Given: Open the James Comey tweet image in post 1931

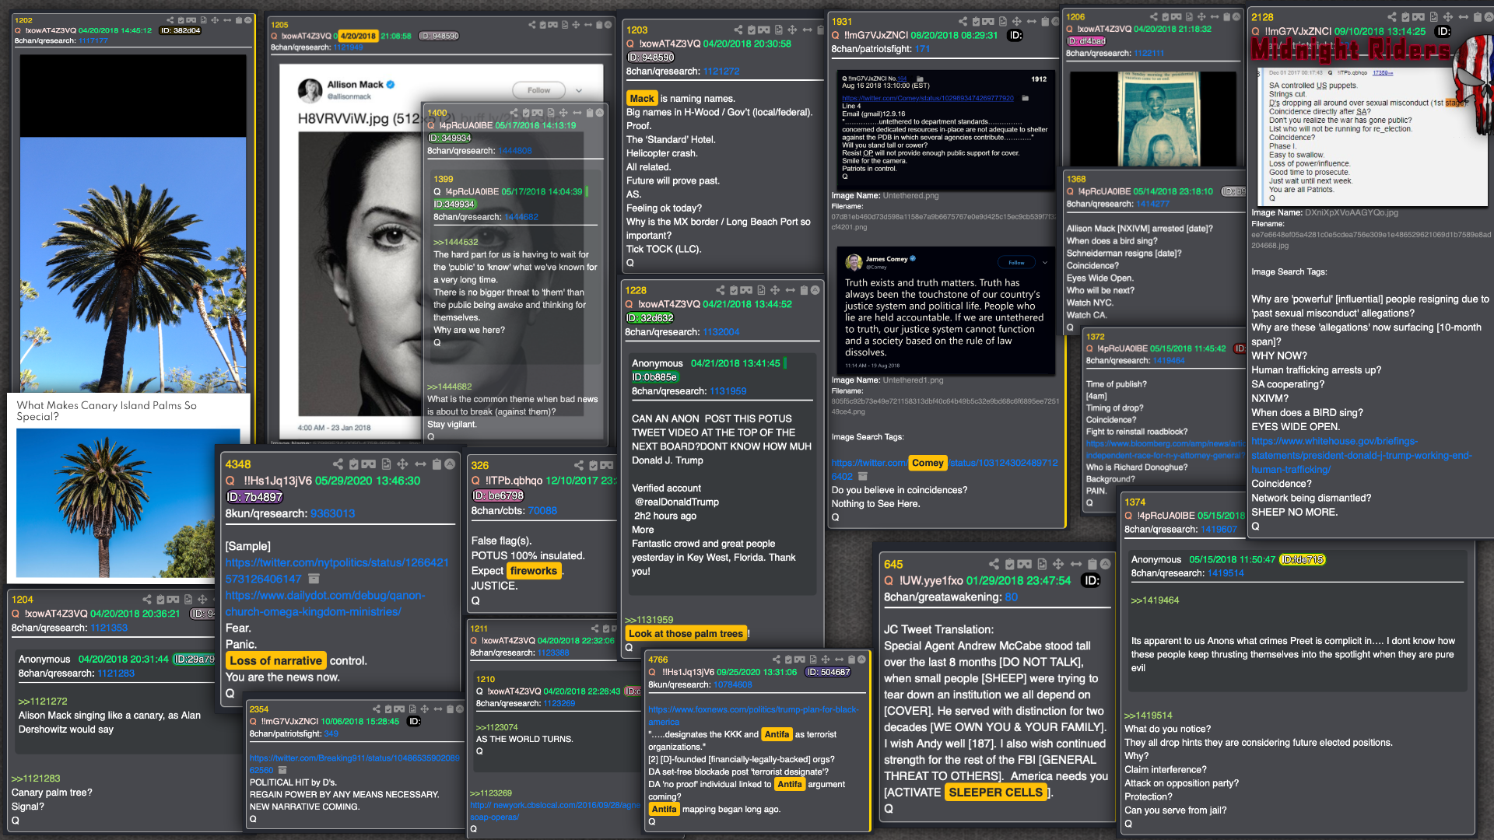Looking at the screenshot, I should (946, 310).
